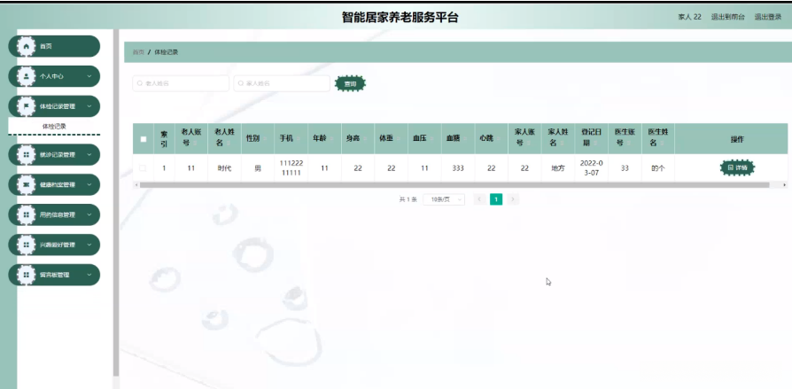Expand 健康档案管理 with its chevron
This screenshot has height=389, width=792.
click(x=89, y=184)
